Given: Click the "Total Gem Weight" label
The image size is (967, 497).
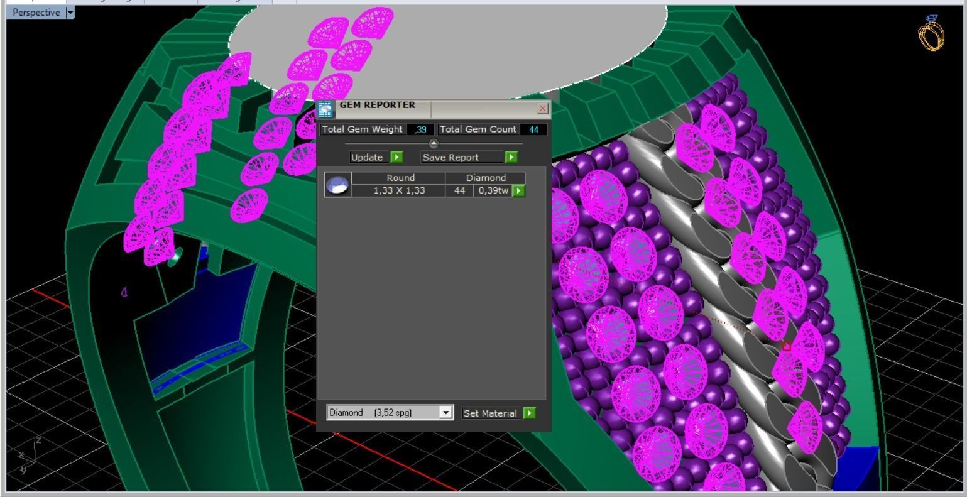Looking at the screenshot, I should (363, 129).
